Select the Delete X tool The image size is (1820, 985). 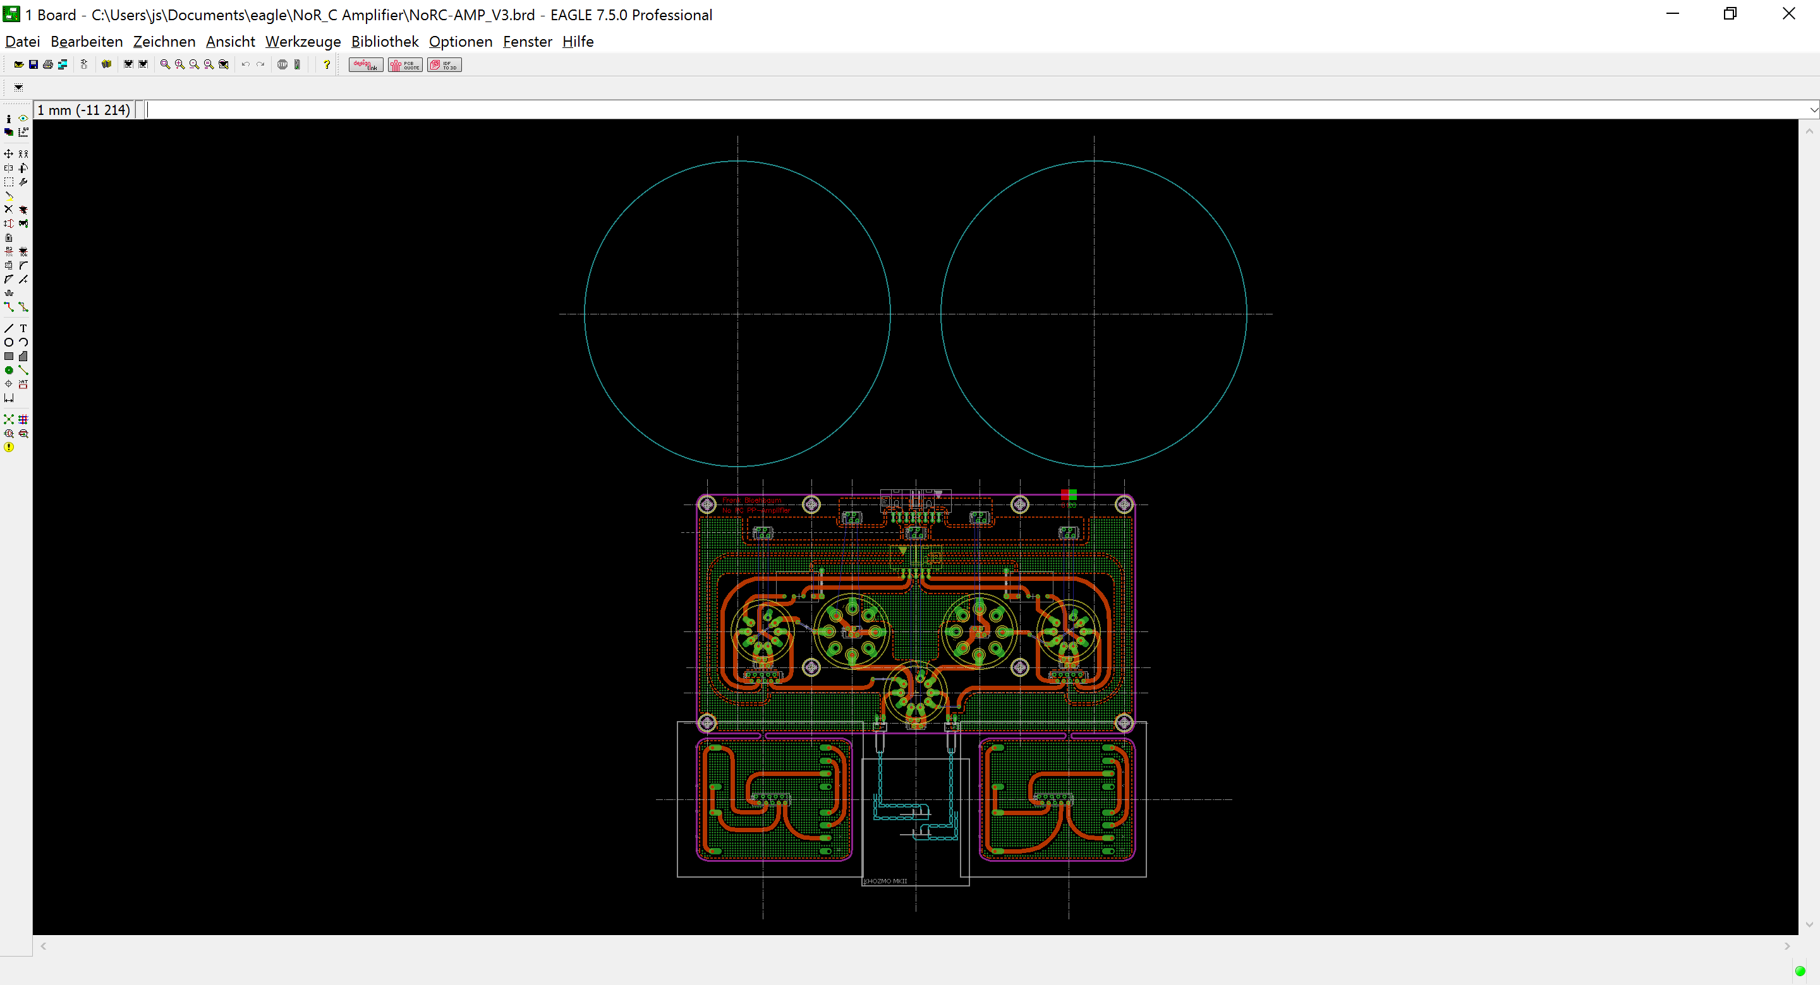(8, 209)
